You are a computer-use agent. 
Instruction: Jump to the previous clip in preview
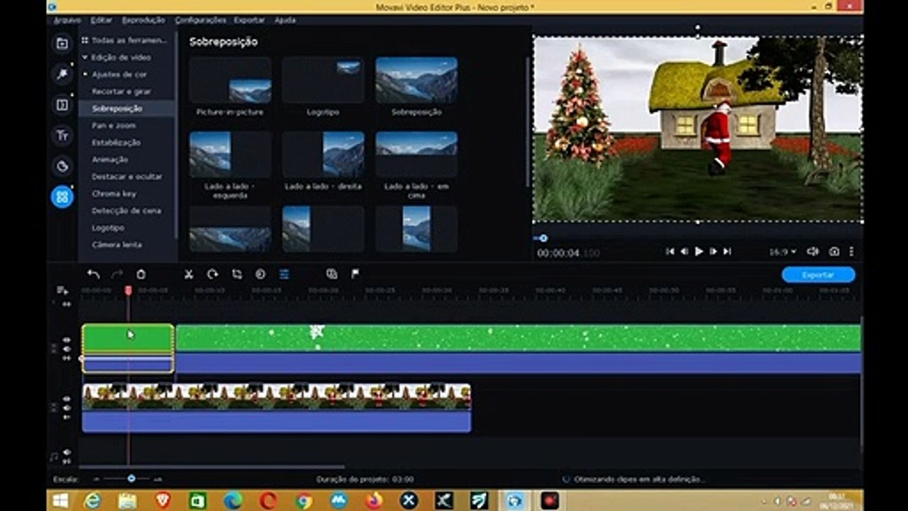tap(670, 251)
